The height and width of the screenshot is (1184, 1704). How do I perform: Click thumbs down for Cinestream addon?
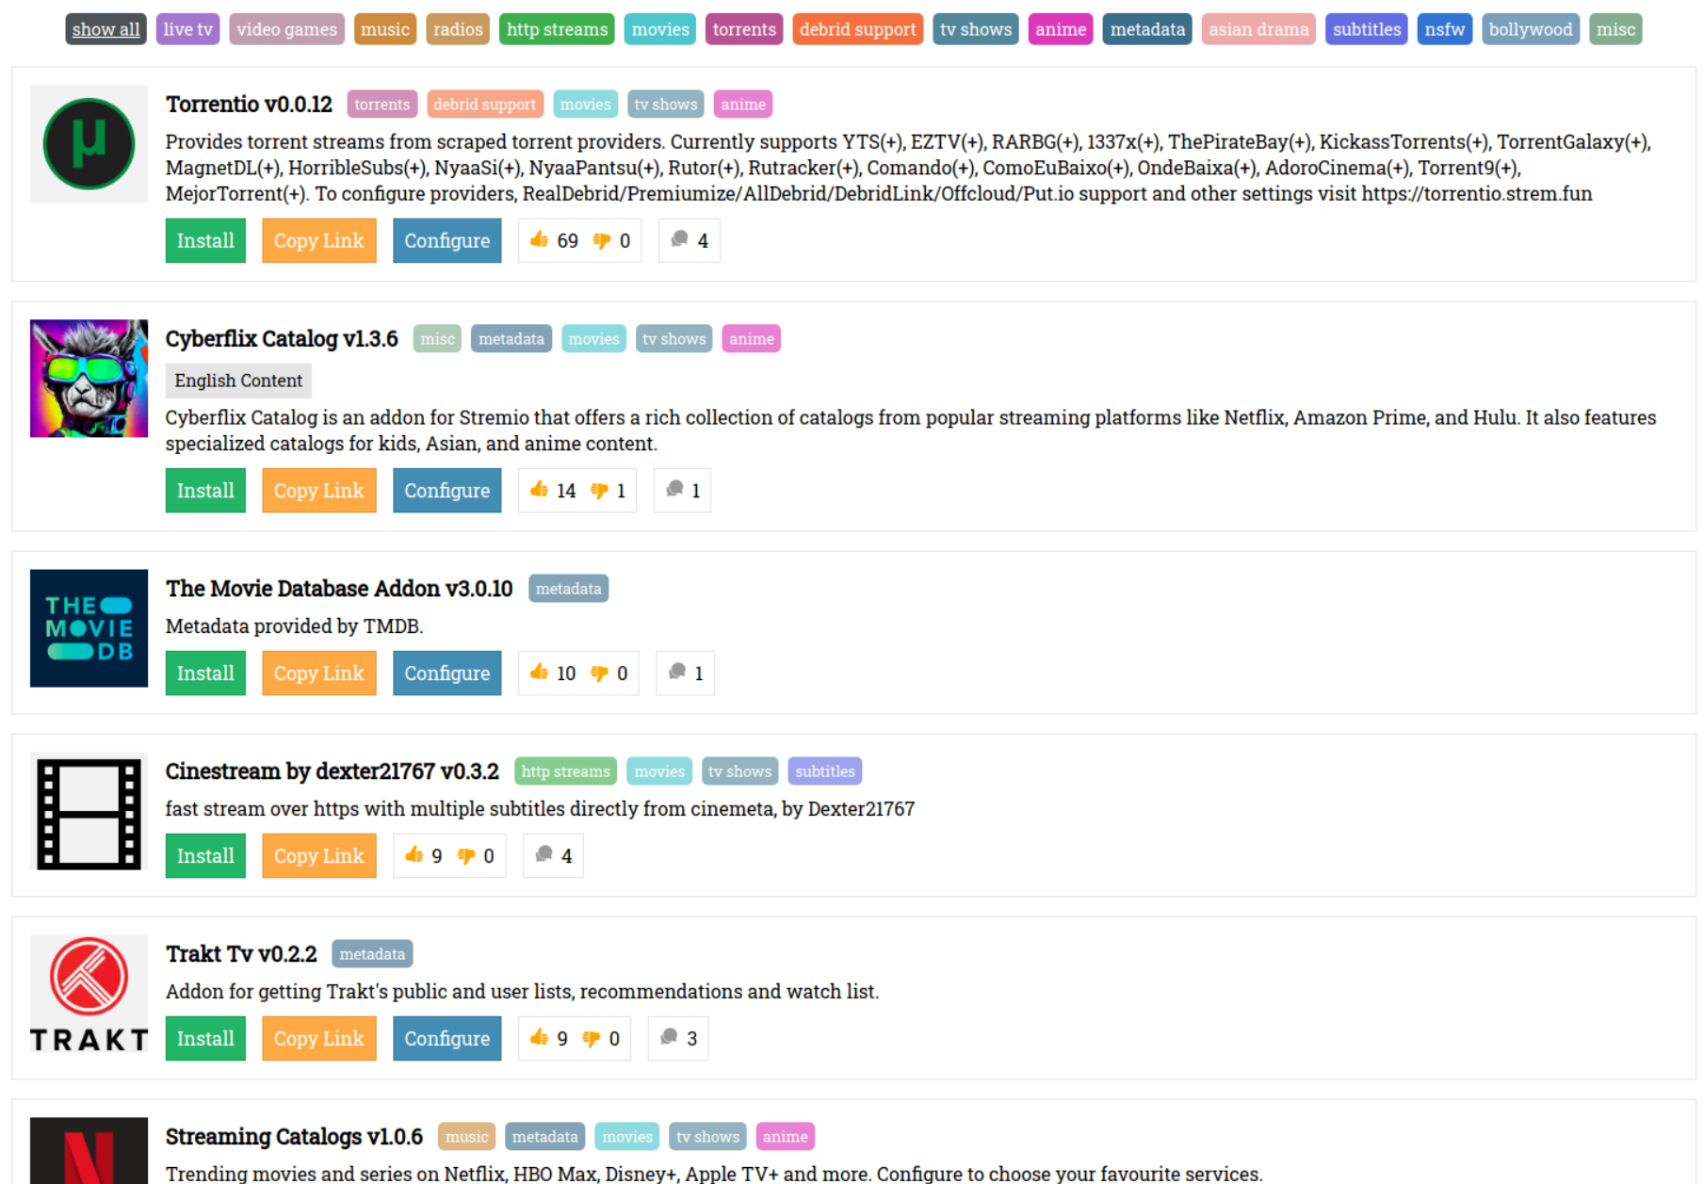point(466,856)
